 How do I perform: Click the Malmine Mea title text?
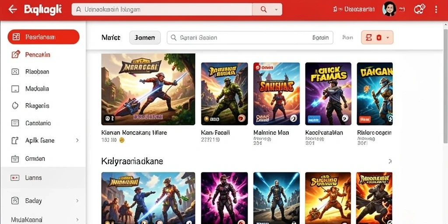(271, 133)
